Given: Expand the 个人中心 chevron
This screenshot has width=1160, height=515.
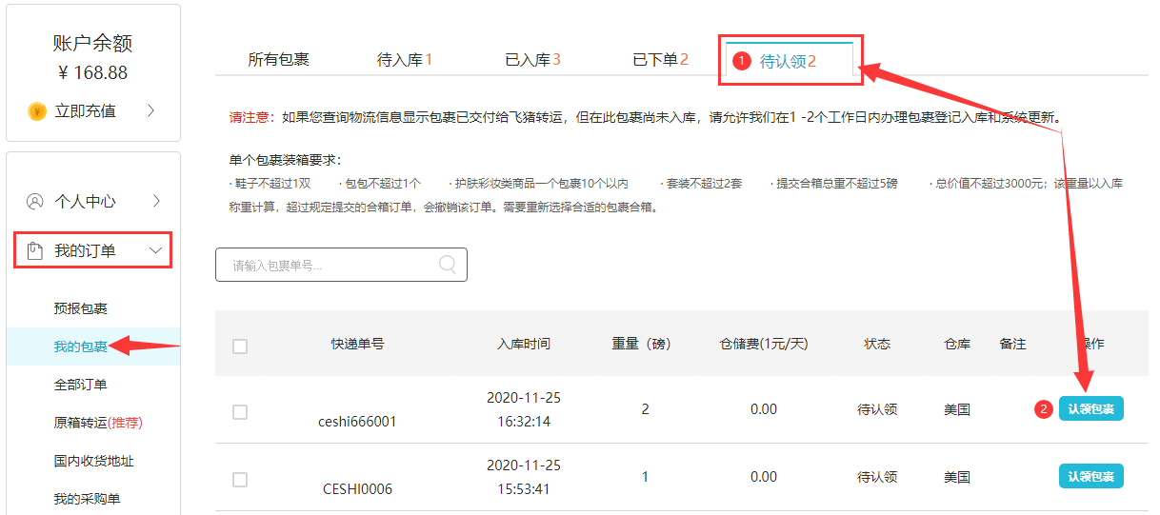Looking at the screenshot, I should point(156,201).
